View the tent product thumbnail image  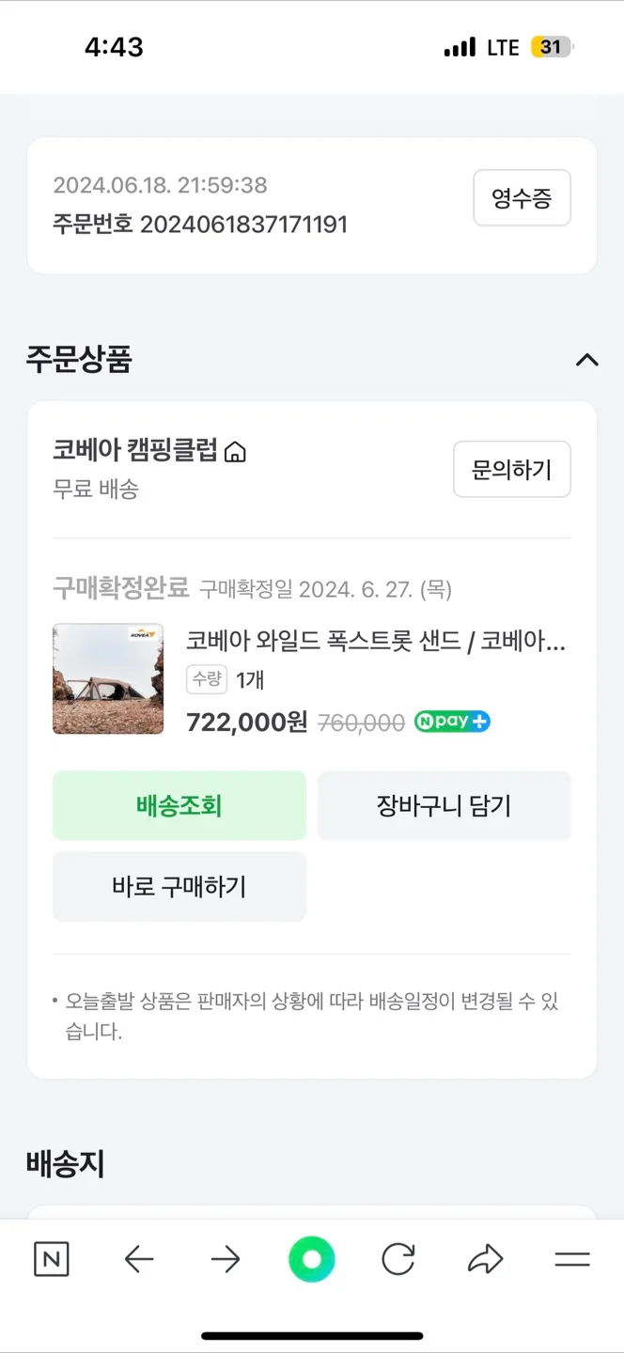click(x=107, y=678)
